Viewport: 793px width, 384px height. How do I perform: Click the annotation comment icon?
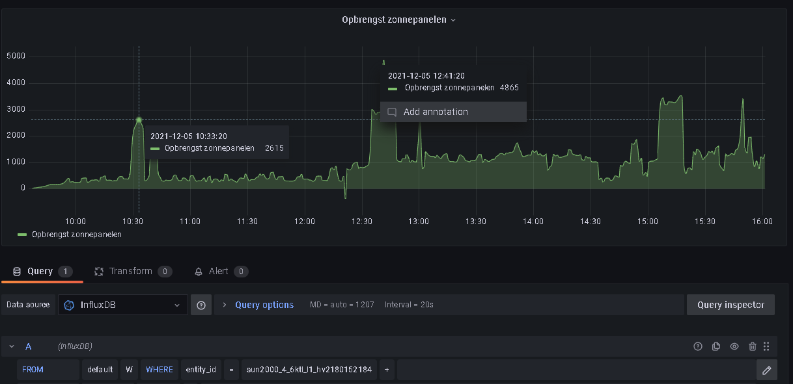click(x=392, y=112)
